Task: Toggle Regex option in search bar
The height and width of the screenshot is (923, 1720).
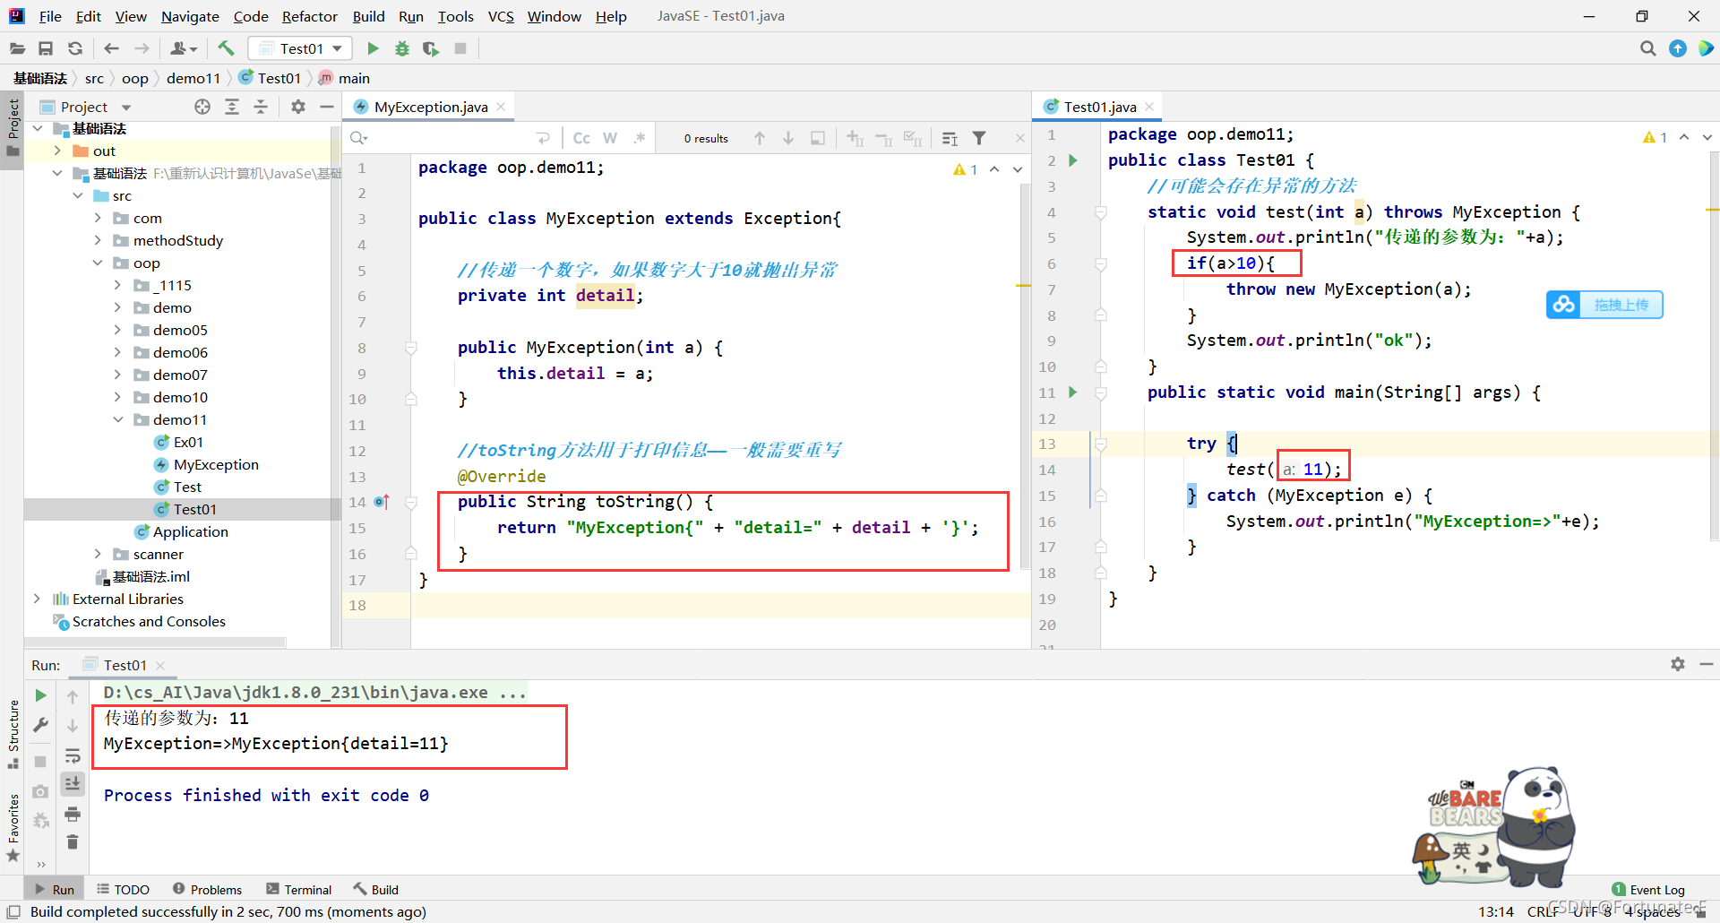Action: pos(639,138)
